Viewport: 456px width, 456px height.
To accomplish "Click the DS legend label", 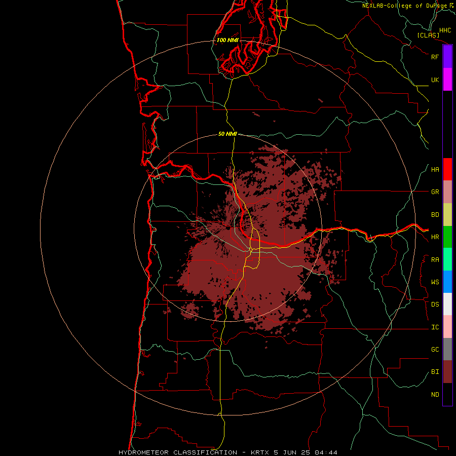I will tap(435, 305).
